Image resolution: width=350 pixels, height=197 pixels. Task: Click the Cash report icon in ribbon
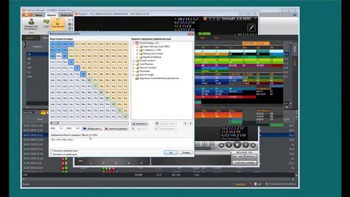46,23
